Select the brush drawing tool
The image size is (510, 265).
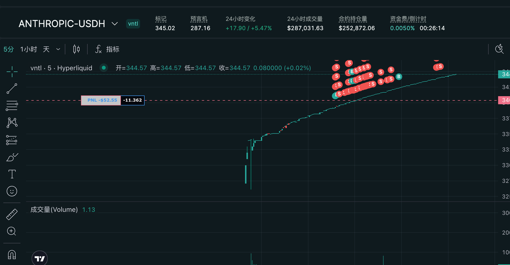click(12, 157)
